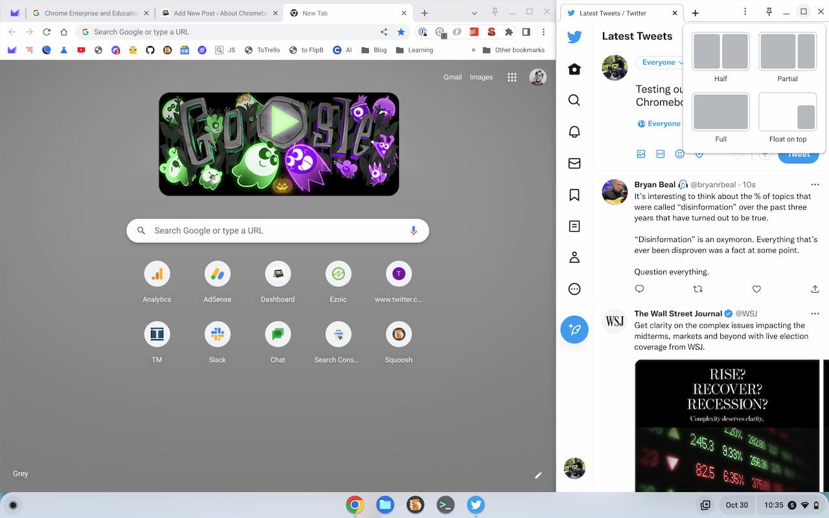Click the Home button in Chrome toolbar
Image resolution: width=829 pixels, height=518 pixels.
click(x=63, y=32)
